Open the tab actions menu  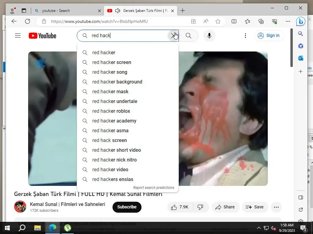tap(24, 11)
